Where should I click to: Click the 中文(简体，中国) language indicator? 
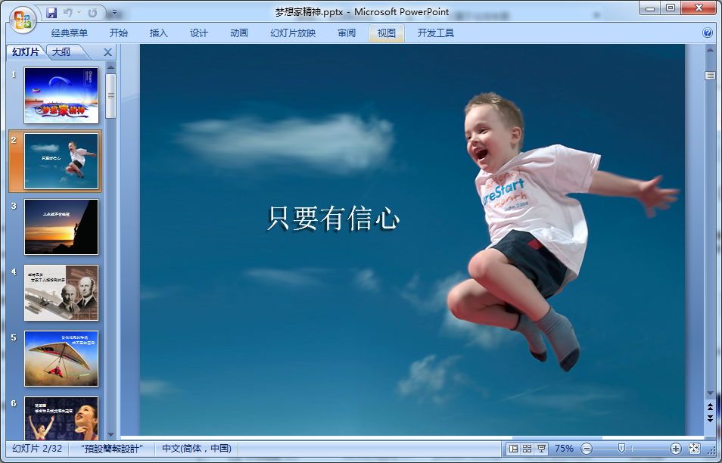tap(197, 449)
